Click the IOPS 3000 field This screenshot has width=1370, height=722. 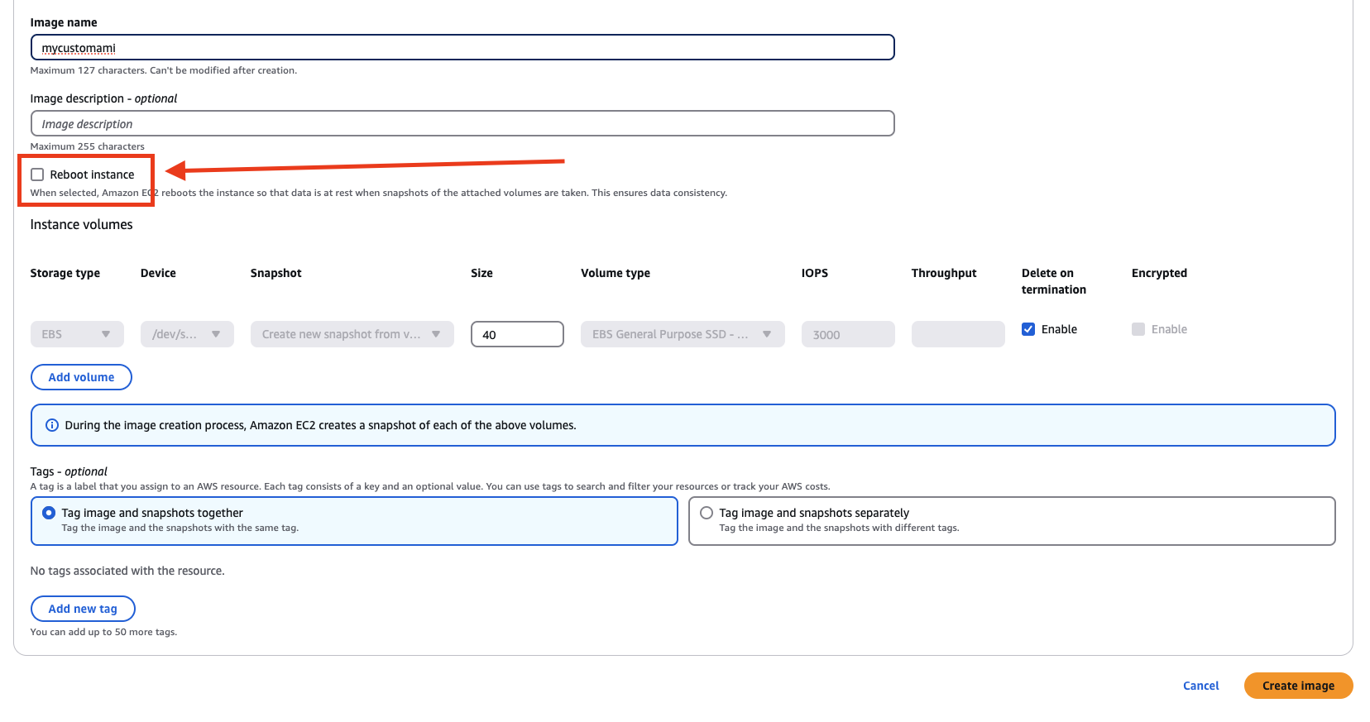847,335
